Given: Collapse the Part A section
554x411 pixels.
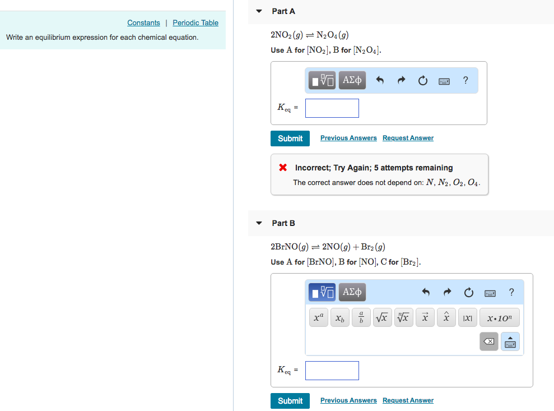Looking at the screenshot, I should (258, 11).
